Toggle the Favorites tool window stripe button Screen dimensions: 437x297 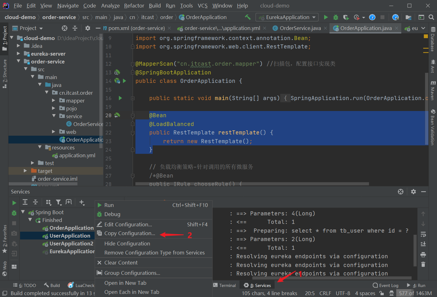tap(4, 239)
